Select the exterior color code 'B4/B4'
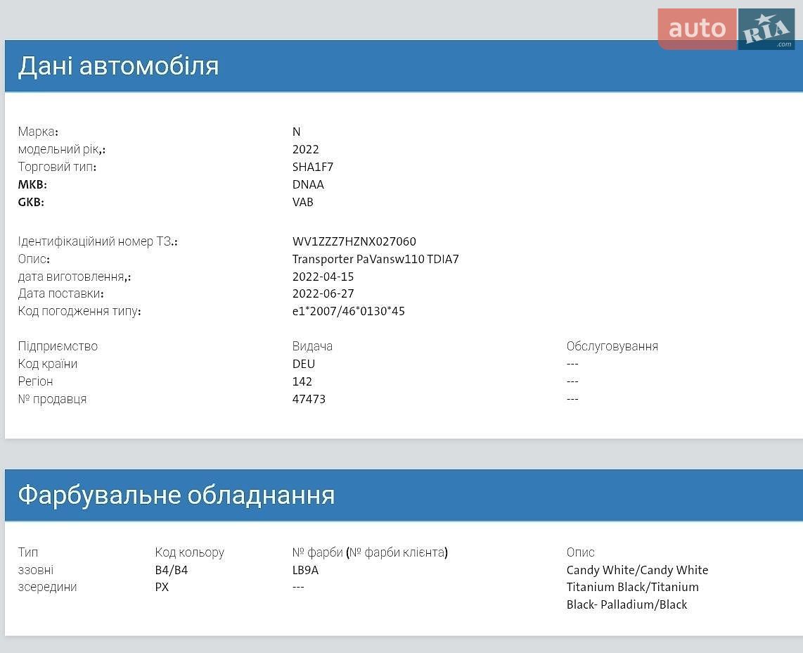803x653 pixels. 172,570
